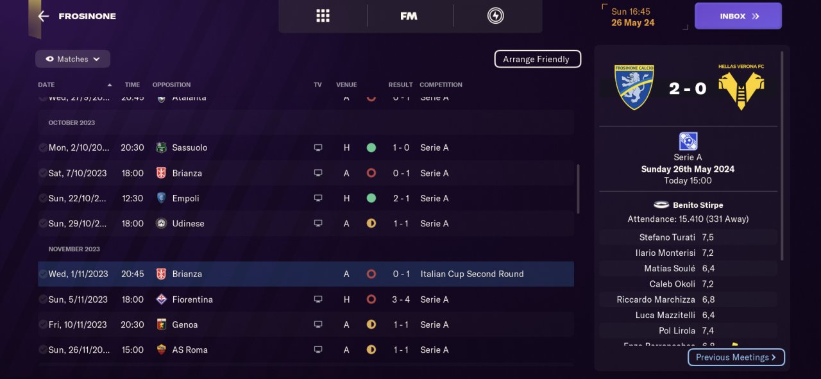Viewport: 821px width, 379px height.
Task: Open the grid menu icon
Action: (323, 16)
